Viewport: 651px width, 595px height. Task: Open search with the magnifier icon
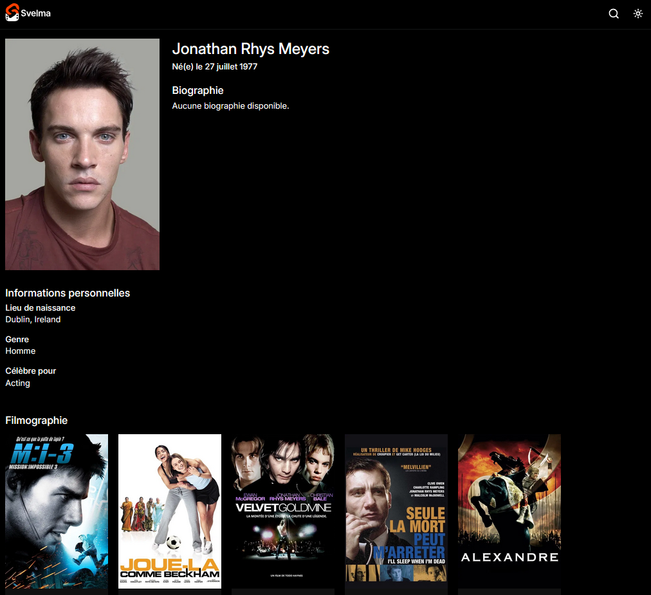(613, 14)
